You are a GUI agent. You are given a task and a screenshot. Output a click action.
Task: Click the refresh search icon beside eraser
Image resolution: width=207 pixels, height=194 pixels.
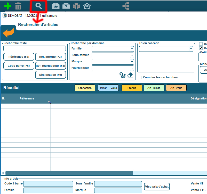122,75
